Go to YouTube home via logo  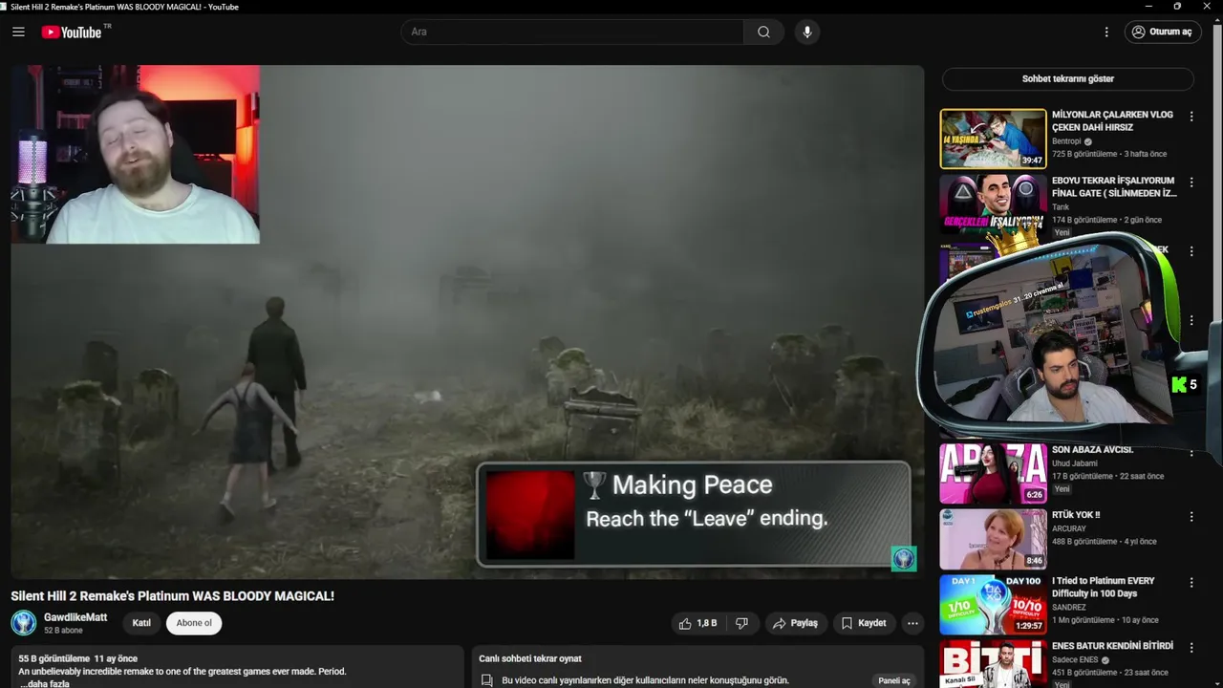(71, 32)
